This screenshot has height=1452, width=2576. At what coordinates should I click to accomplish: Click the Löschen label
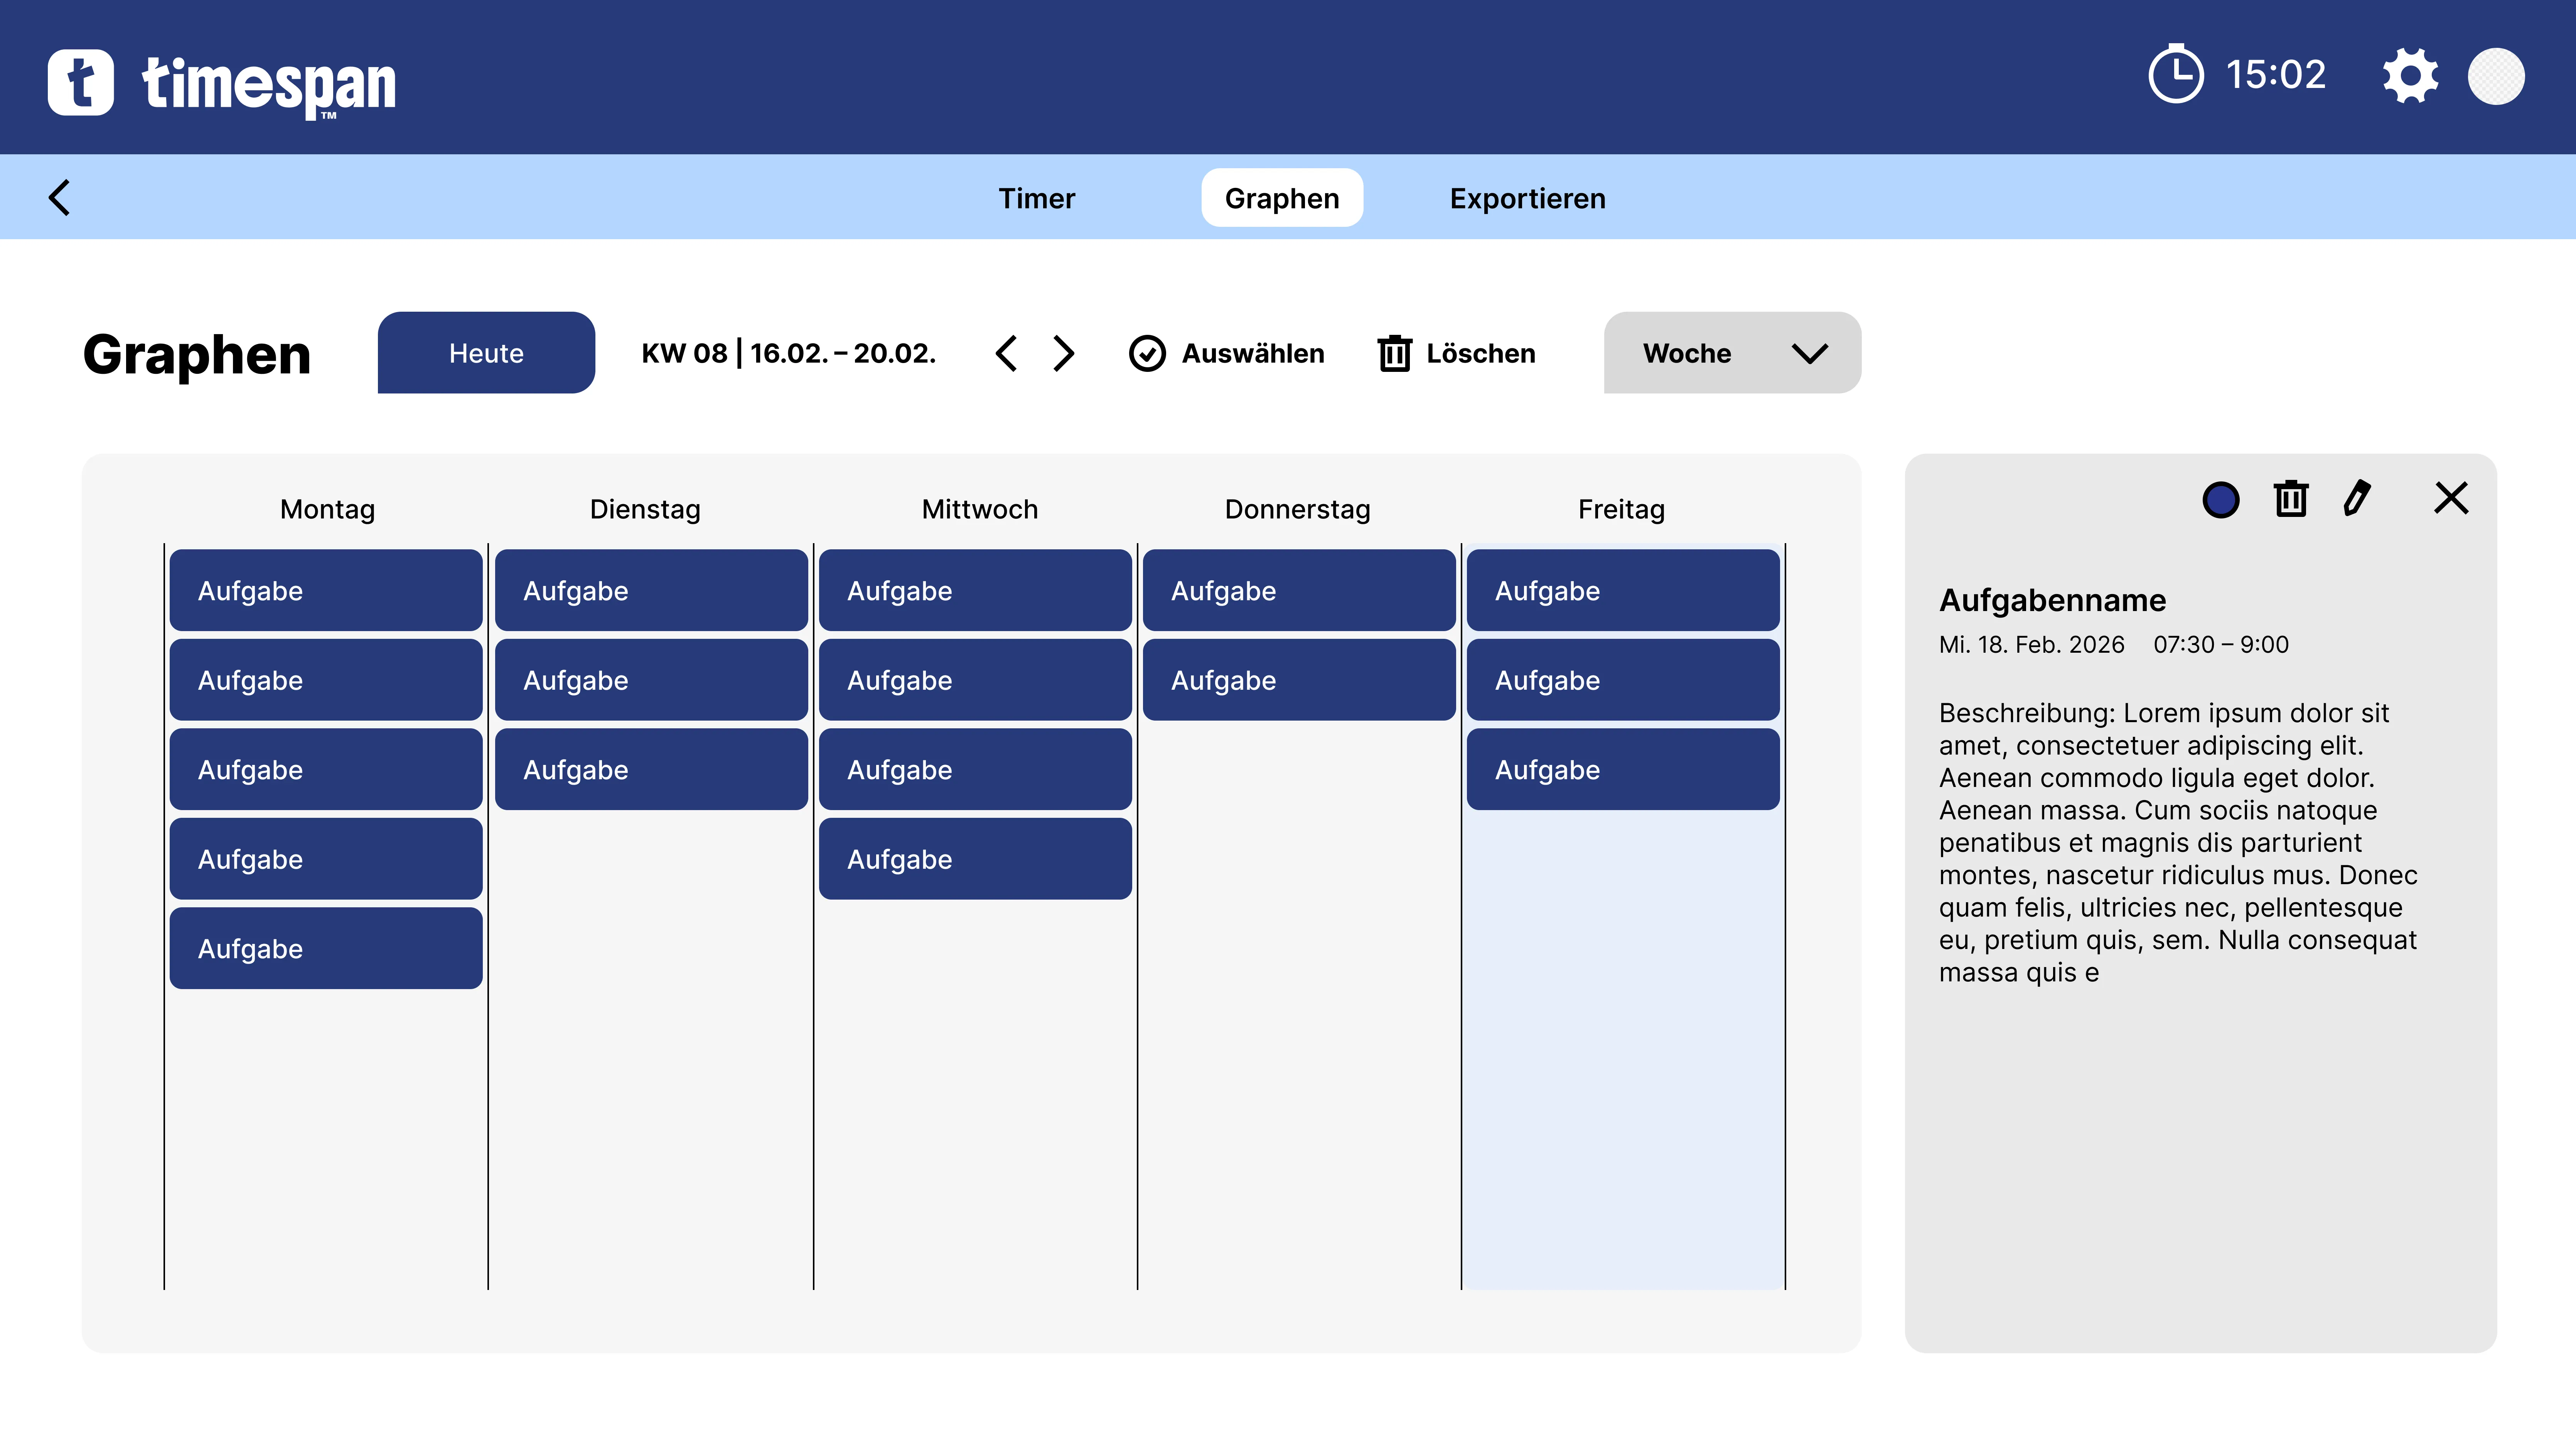click(1480, 353)
